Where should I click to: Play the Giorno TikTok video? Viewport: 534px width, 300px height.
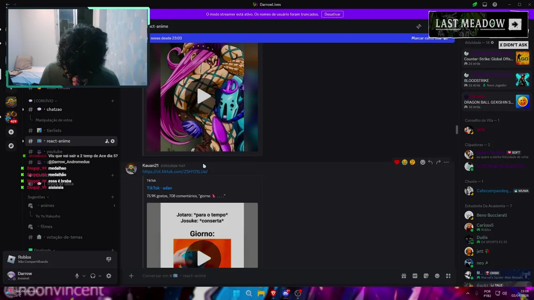tap(204, 258)
